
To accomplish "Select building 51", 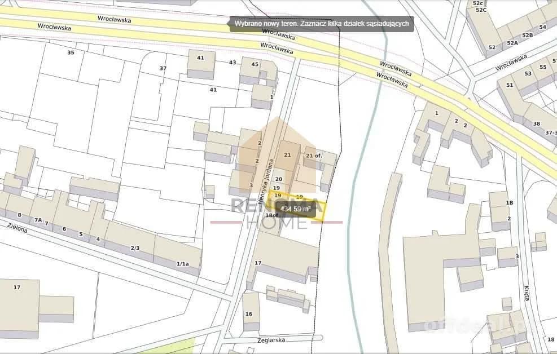I will coord(510,85).
